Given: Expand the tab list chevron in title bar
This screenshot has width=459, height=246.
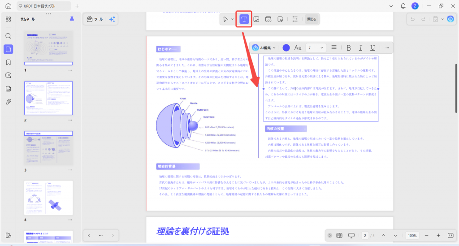Looking at the screenshot, I should click(391, 6).
